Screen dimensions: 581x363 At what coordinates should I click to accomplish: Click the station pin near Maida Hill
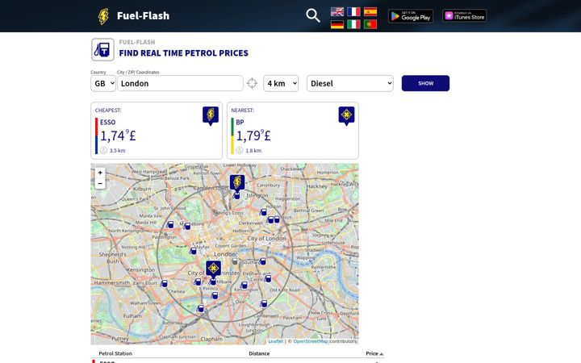pyautogui.click(x=170, y=224)
